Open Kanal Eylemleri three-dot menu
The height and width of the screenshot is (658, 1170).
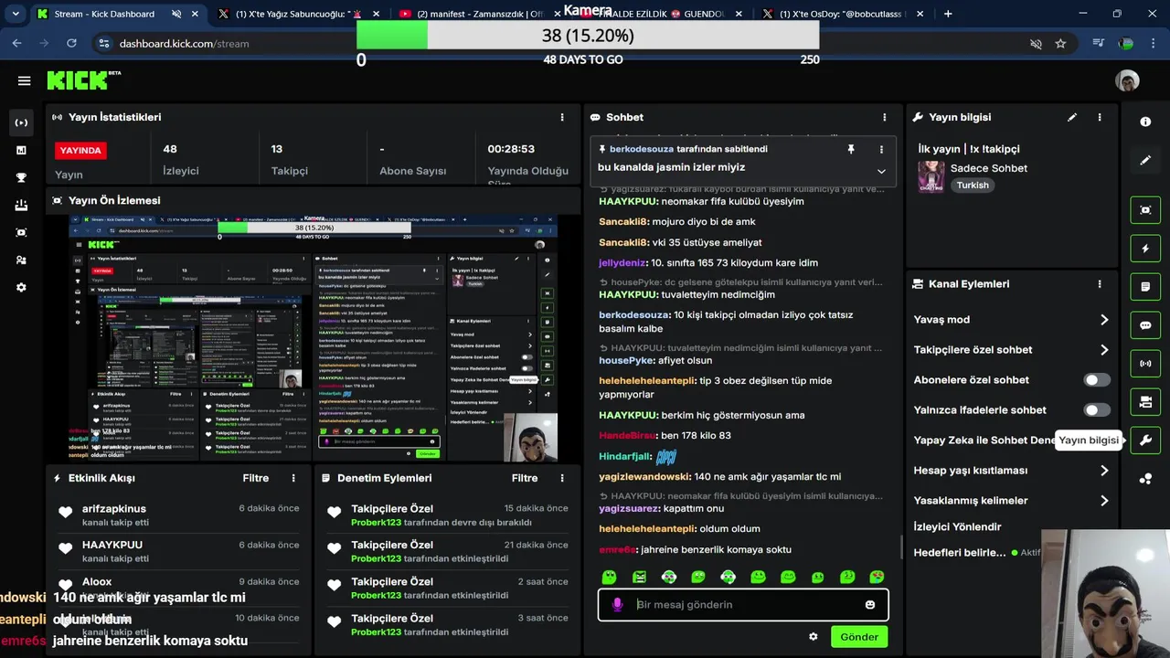[1100, 284]
